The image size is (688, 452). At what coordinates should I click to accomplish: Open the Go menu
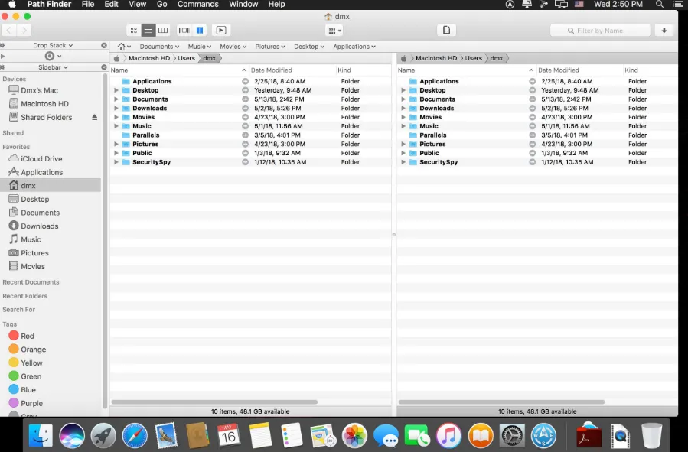click(x=162, y=5)
